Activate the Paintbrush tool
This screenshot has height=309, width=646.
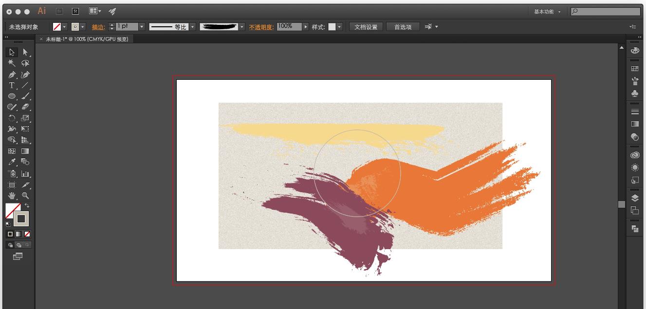[x=25, y=96]
